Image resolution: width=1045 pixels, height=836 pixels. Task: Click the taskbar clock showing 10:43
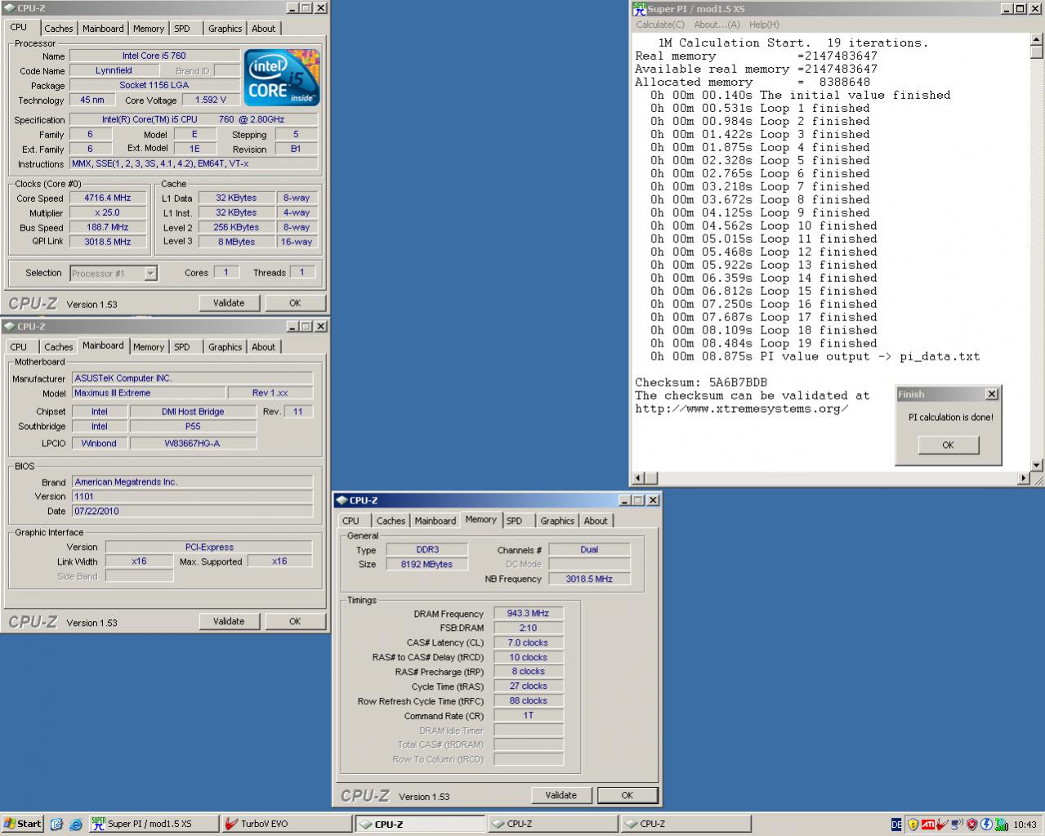point(1025,825)
